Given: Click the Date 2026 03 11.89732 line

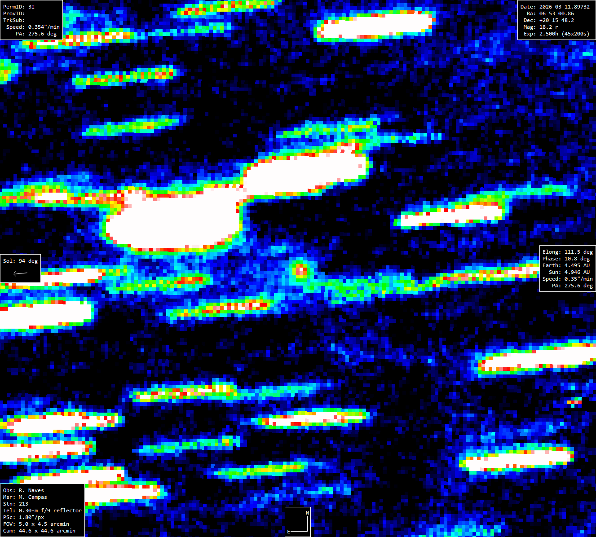Looking at the screenshot, I should coord(555,7).
